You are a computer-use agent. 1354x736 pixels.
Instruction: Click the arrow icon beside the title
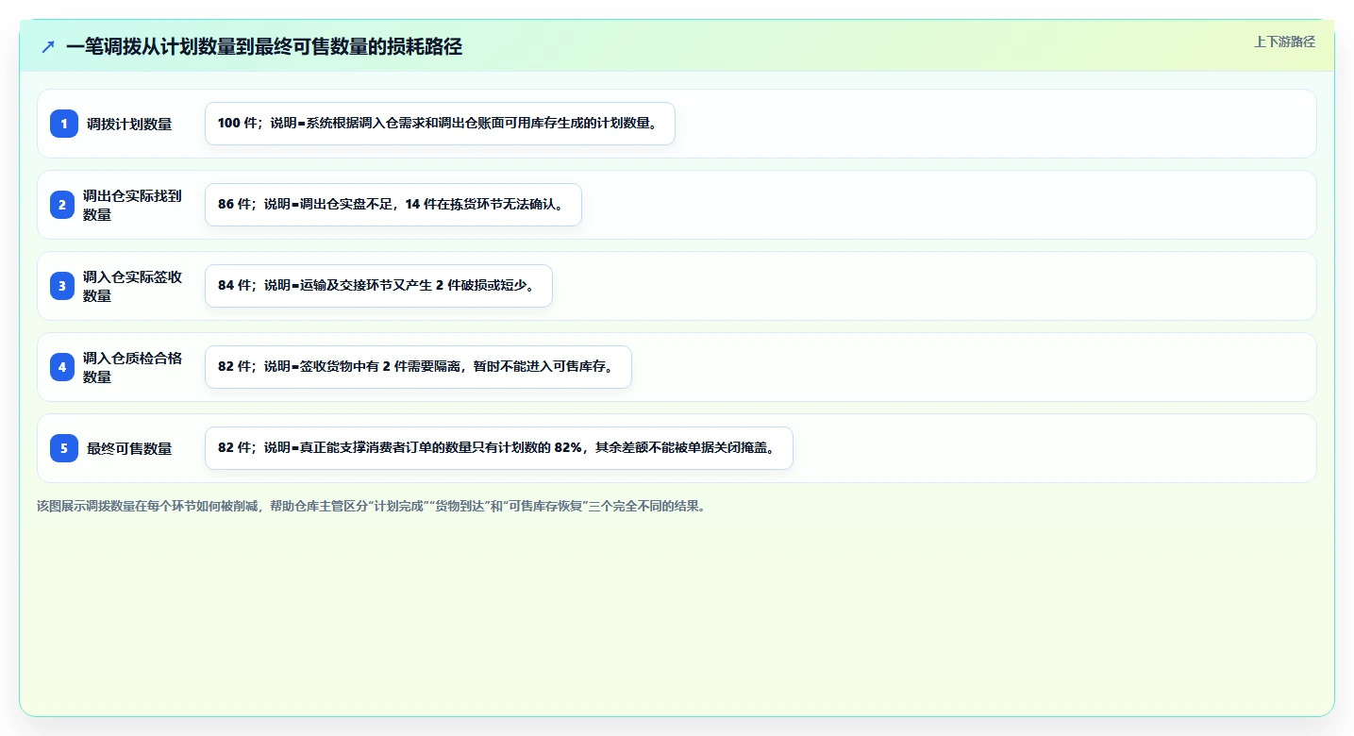[x=48, y=47]
